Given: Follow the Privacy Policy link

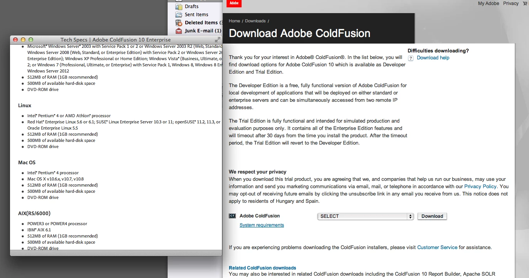Looking at the screenshot, I should point(480,187).
